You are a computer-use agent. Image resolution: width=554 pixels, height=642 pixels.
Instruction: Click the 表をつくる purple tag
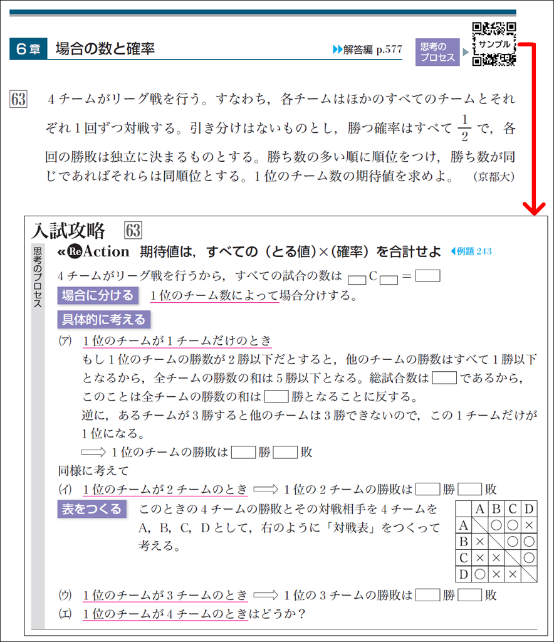(x=93, y=508)
